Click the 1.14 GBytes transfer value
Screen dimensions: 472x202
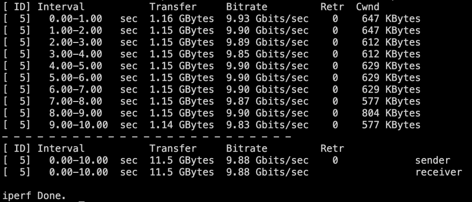[182, 125]
